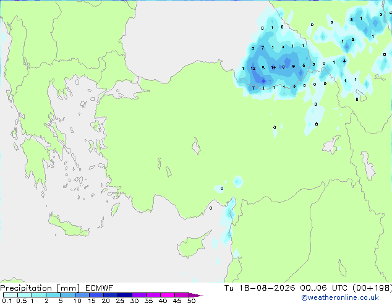Click the 30–35 mm purple legend swatch

coord(139,295)
